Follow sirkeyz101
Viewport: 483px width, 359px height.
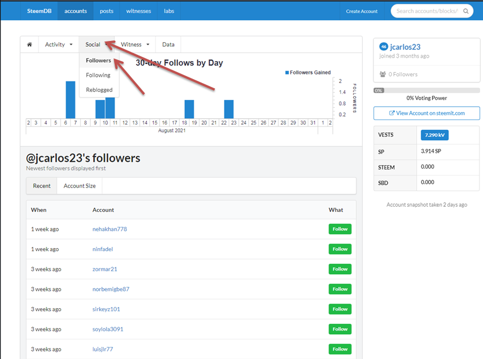pos(340,309)
